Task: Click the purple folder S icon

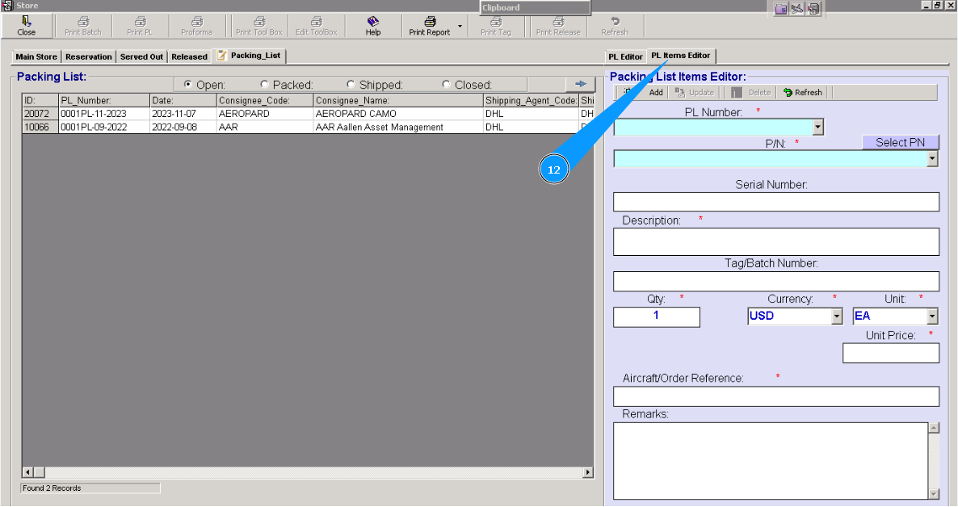Action: click(781, 9)
